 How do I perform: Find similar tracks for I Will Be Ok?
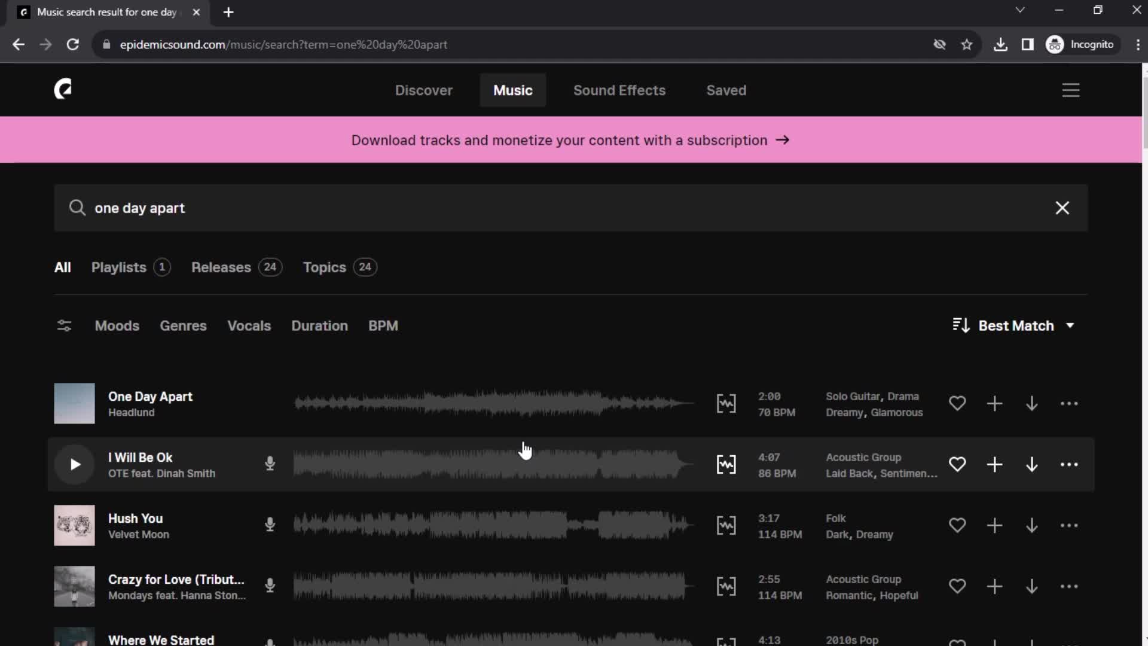726,465
